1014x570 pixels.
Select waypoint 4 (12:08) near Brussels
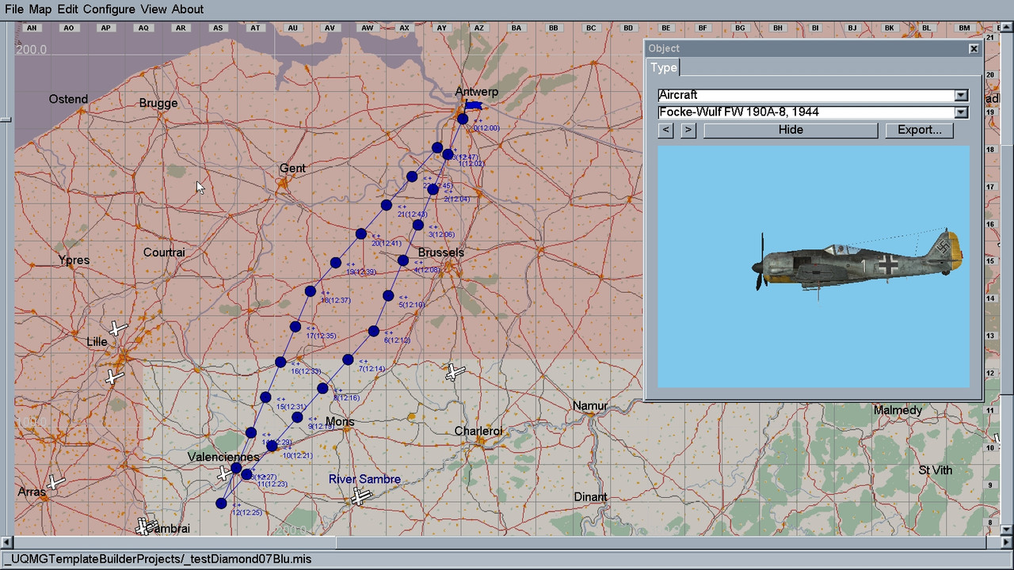(402, 260)
